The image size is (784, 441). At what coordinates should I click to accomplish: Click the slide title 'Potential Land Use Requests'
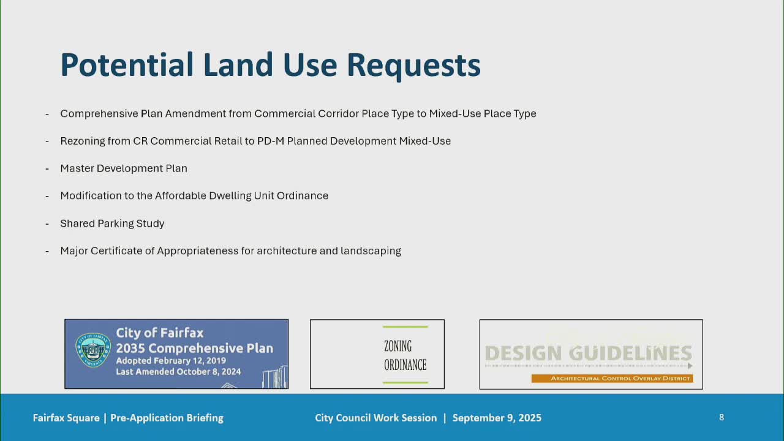[x=270, y=65]
